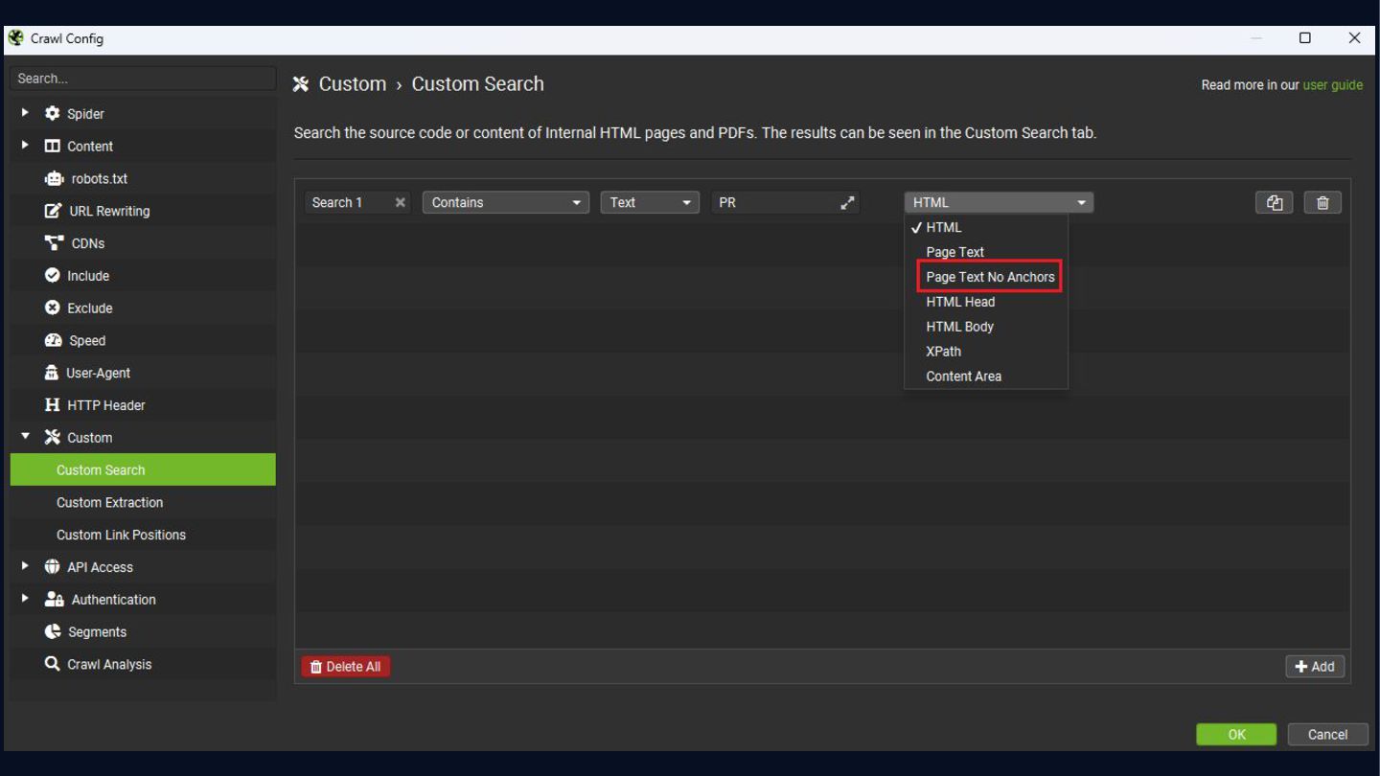Select HTML option in the dropdown list
The width and height of the screenshot is (1380, 776).
click(x=986, y=227)
